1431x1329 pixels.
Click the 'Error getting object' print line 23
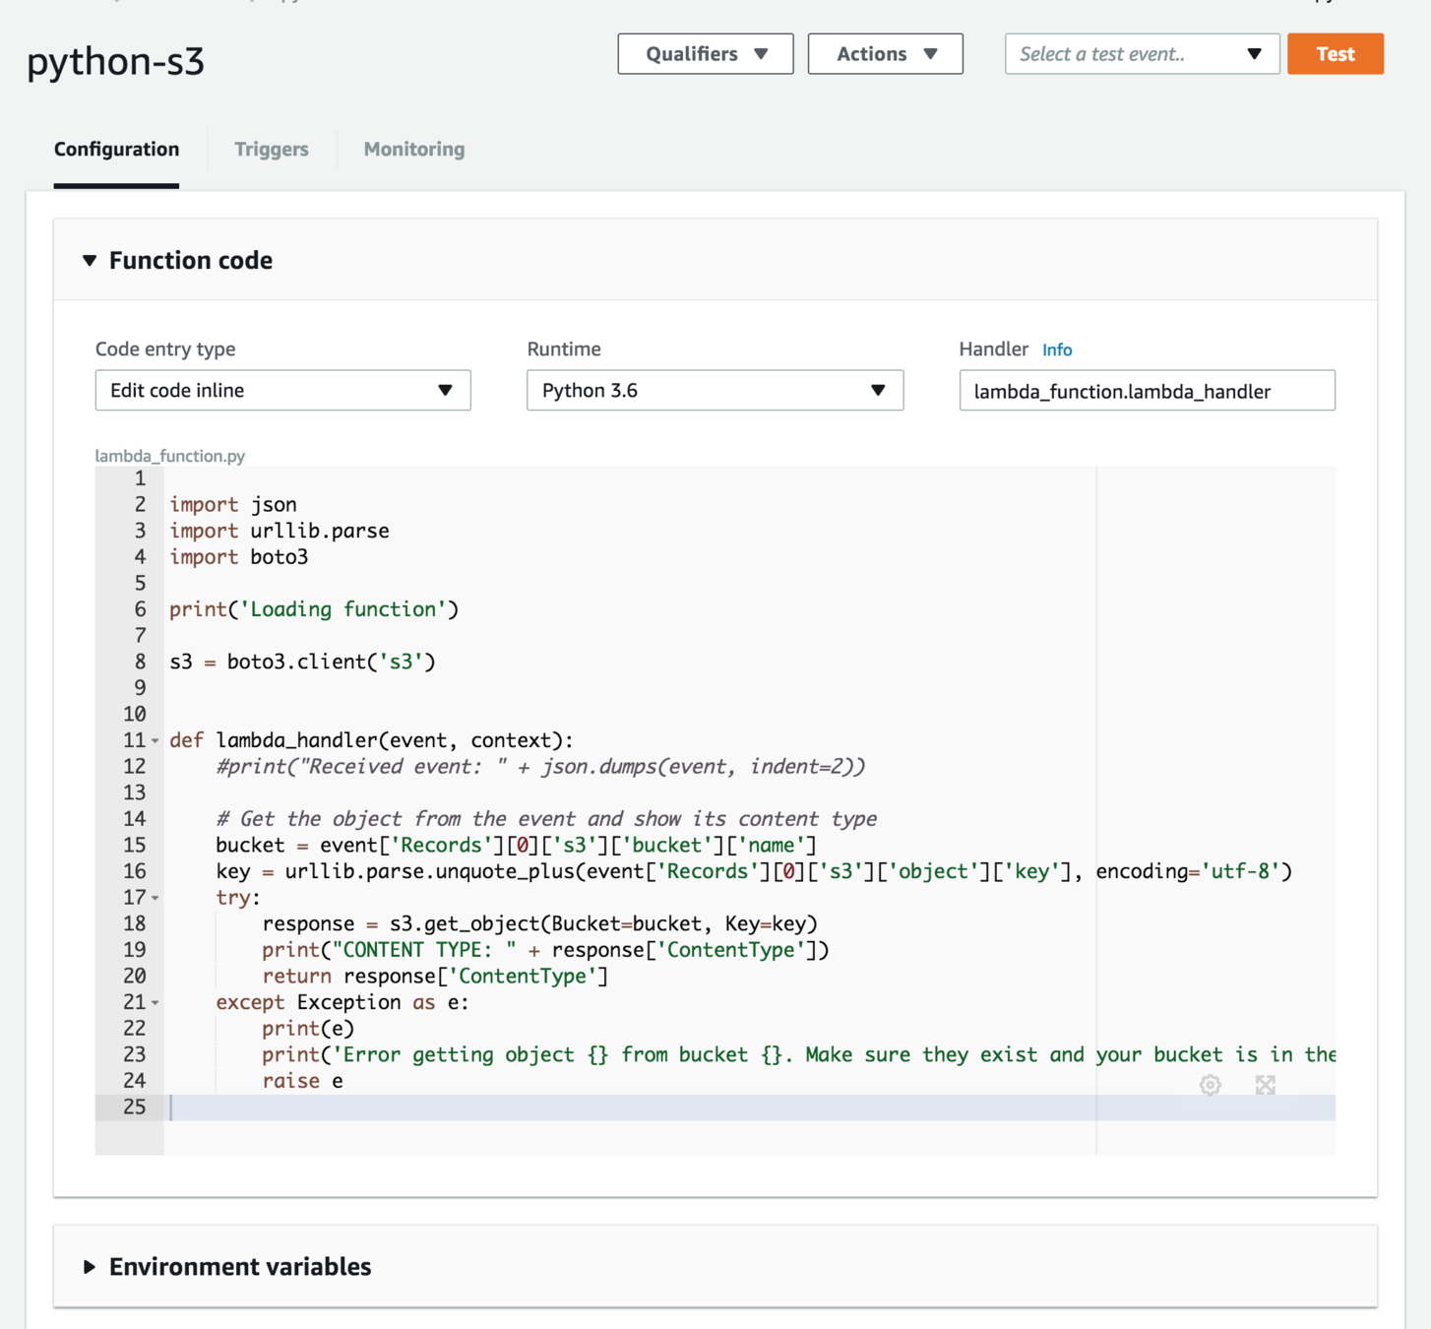[798, 1055]
